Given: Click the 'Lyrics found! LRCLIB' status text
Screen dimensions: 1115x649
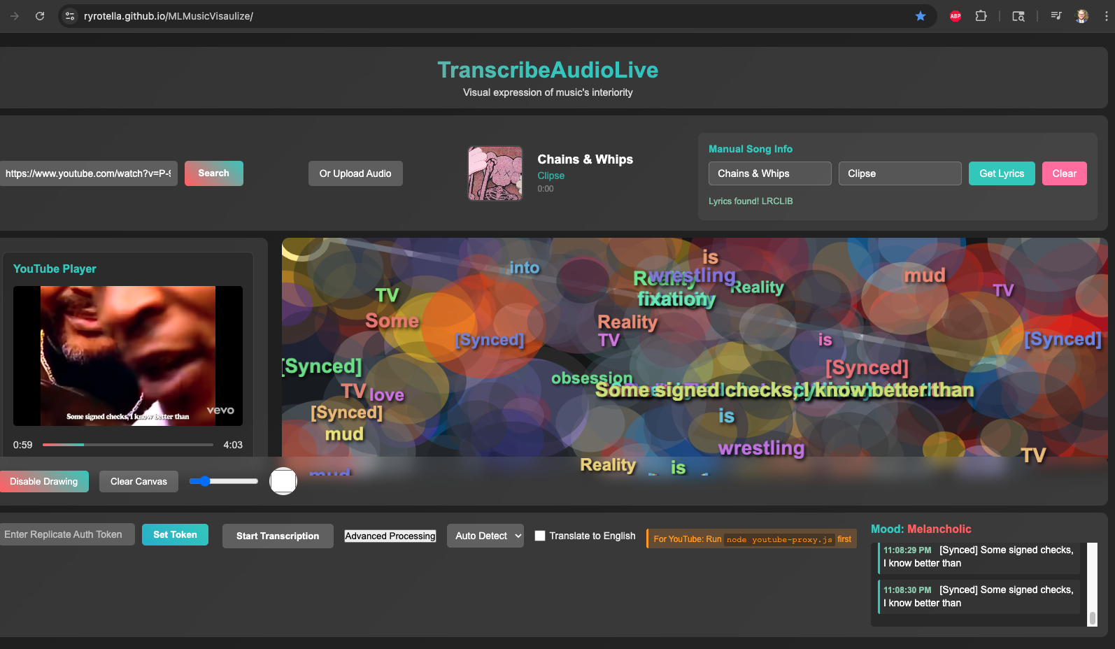Looking at the screenshot, I should (x=751, y=201).
